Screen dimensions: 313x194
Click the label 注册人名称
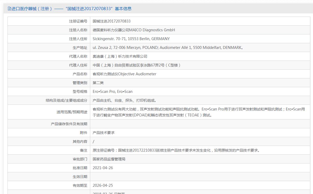(78, 30)
